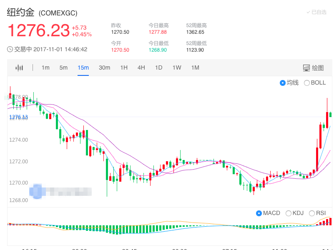Select the 1W weekly timeframe
This screenshot has height=250, width=334.
(176, 67)
